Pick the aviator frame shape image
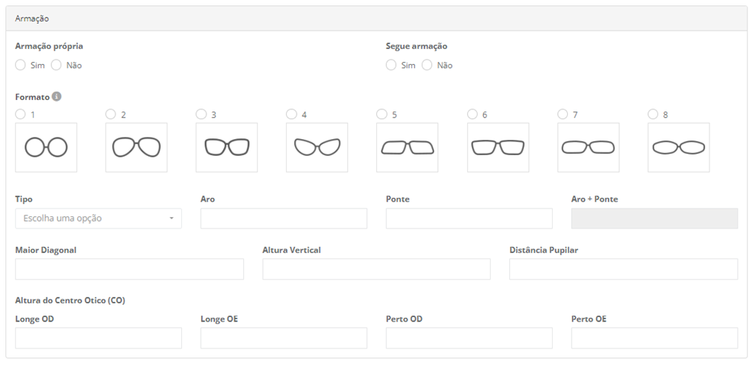756x366 pixels. (x=136, y=147)
